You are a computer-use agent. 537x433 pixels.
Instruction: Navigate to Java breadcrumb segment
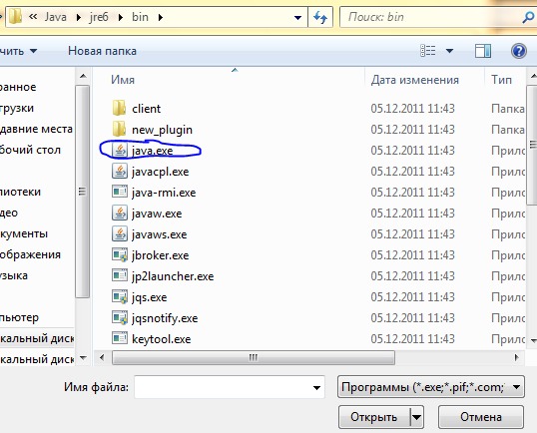coord(55,17)
